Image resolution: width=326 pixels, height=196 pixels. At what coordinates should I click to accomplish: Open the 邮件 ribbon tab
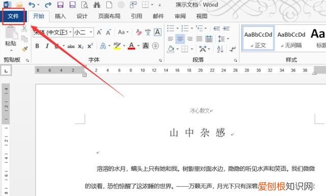click(158, 16)
